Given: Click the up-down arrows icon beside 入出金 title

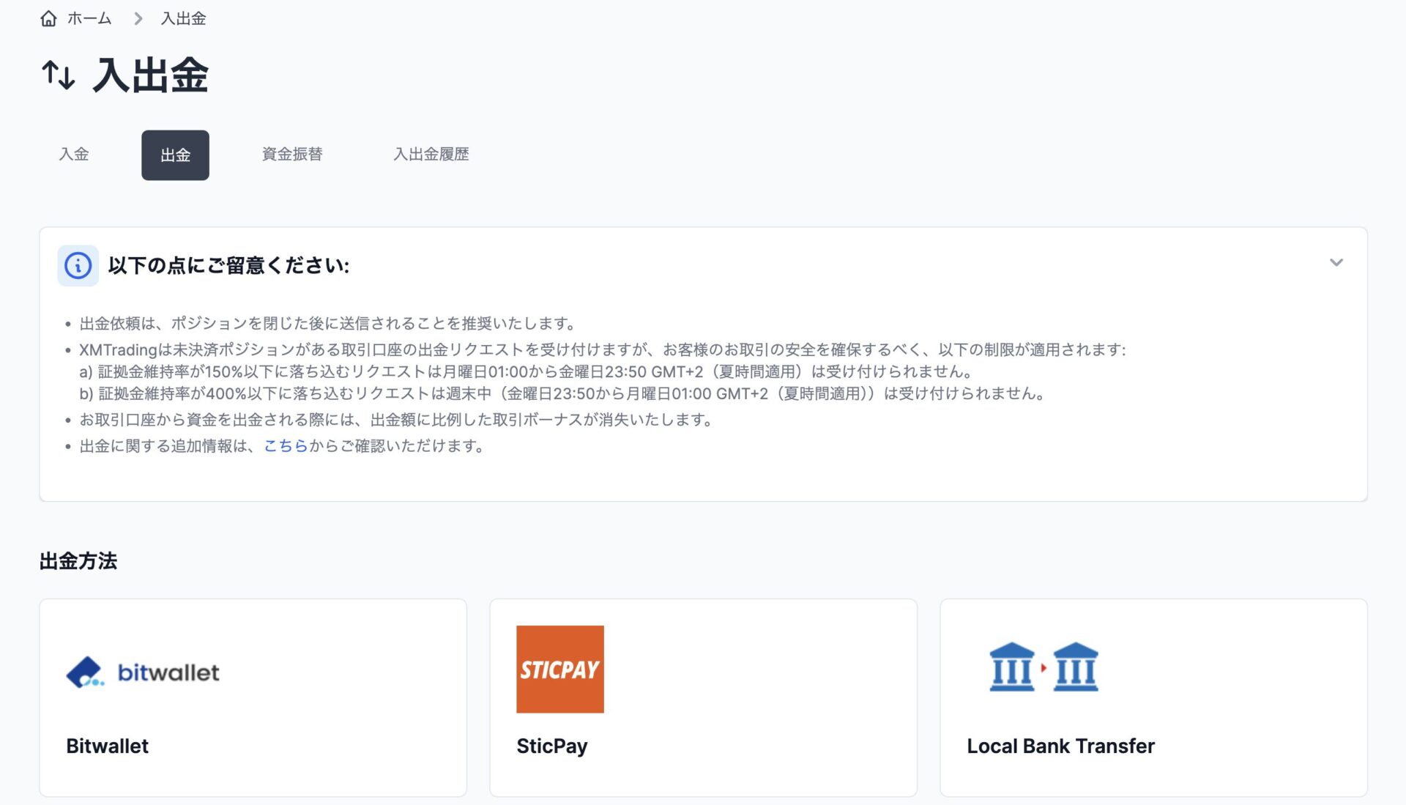Looking at the screenshot, I should tap(59, 75).
